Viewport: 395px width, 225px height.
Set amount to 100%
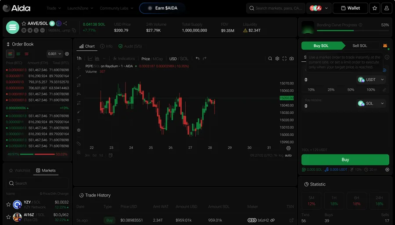tap(371, 90)
